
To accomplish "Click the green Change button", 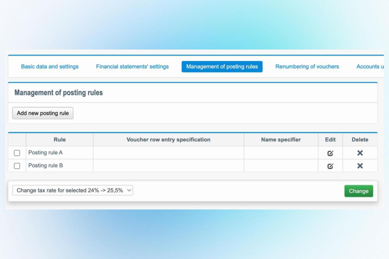I will tap(359, 191).
